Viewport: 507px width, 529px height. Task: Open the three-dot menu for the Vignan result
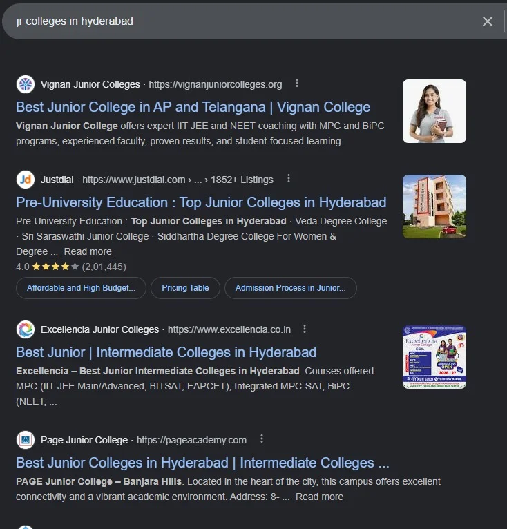tap(297, 83)
